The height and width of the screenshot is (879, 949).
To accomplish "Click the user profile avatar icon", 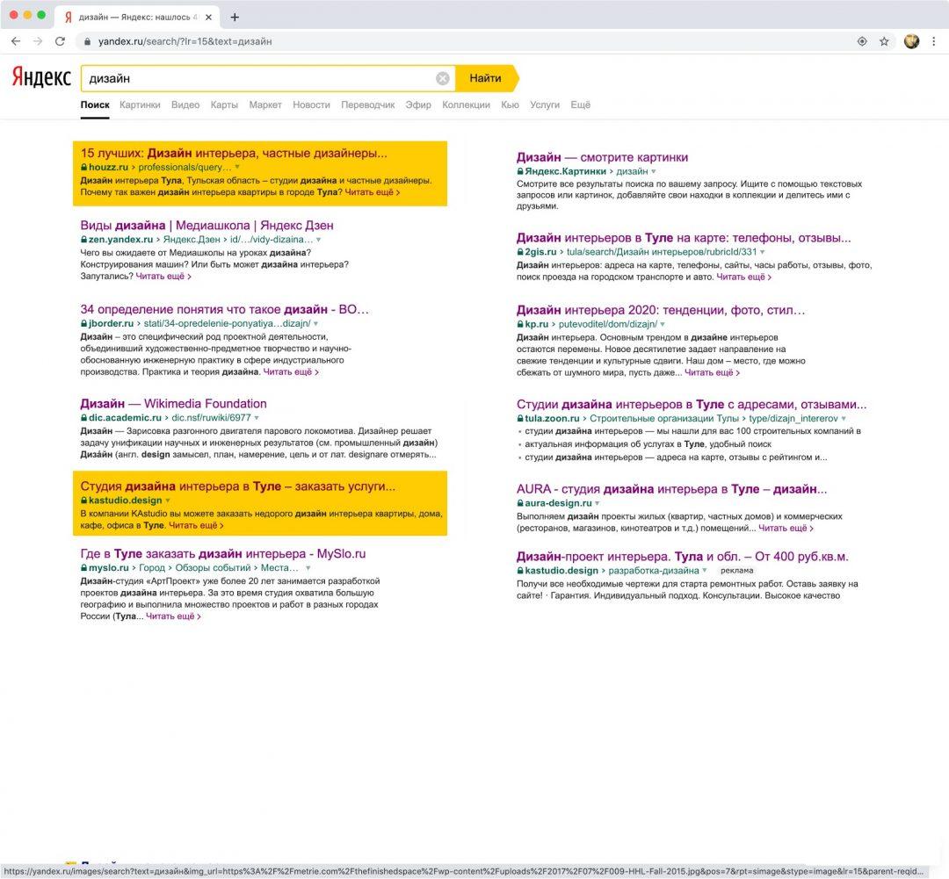I will (911, 41).
